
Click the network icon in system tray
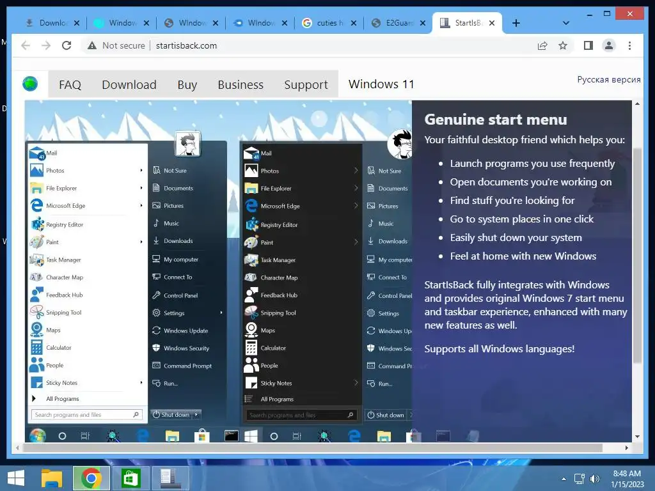pyautogui.click(x=579, y=478)
